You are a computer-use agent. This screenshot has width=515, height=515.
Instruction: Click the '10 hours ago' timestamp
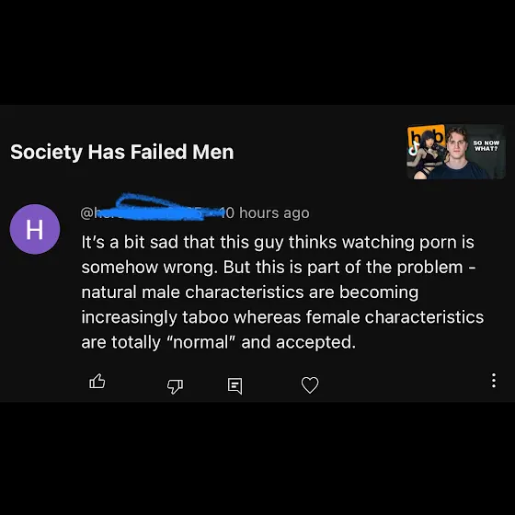pos(265,212)
